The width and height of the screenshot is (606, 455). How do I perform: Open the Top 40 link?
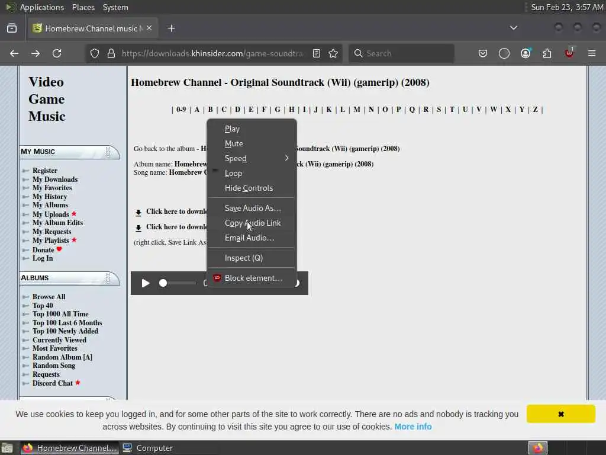43,305
